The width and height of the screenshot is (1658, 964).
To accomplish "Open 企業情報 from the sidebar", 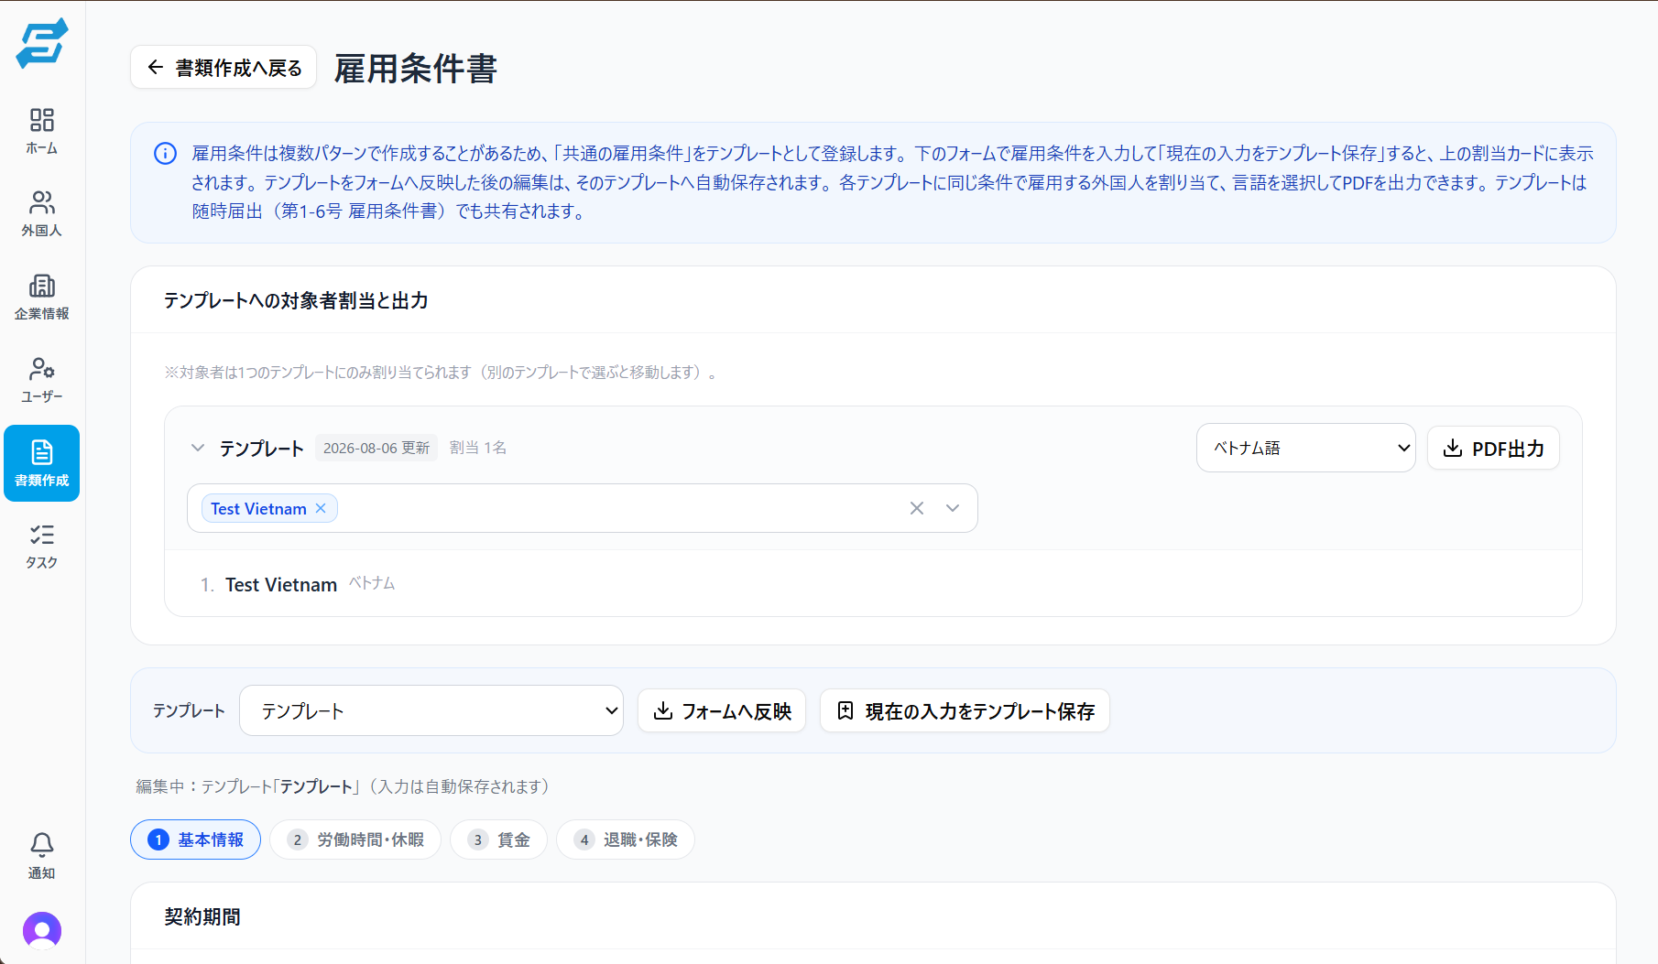I will [x=42, y=298].
